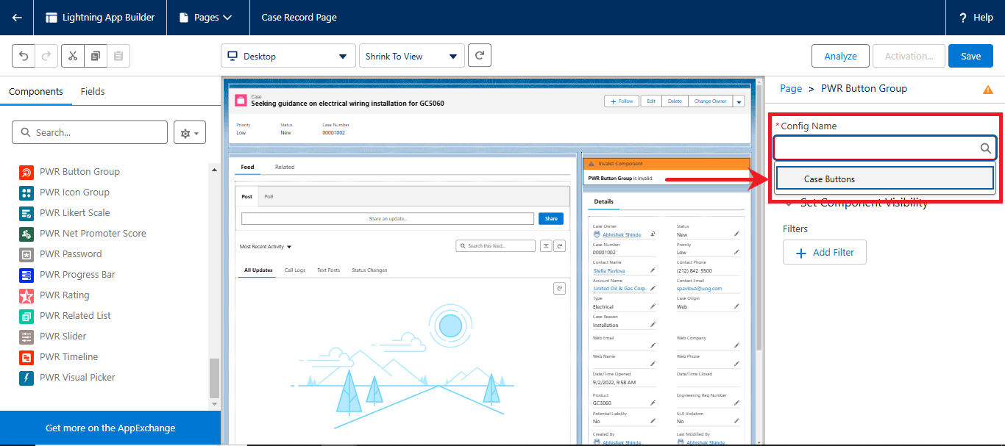
Task: Open the Details tab
Action: (604, 201)
